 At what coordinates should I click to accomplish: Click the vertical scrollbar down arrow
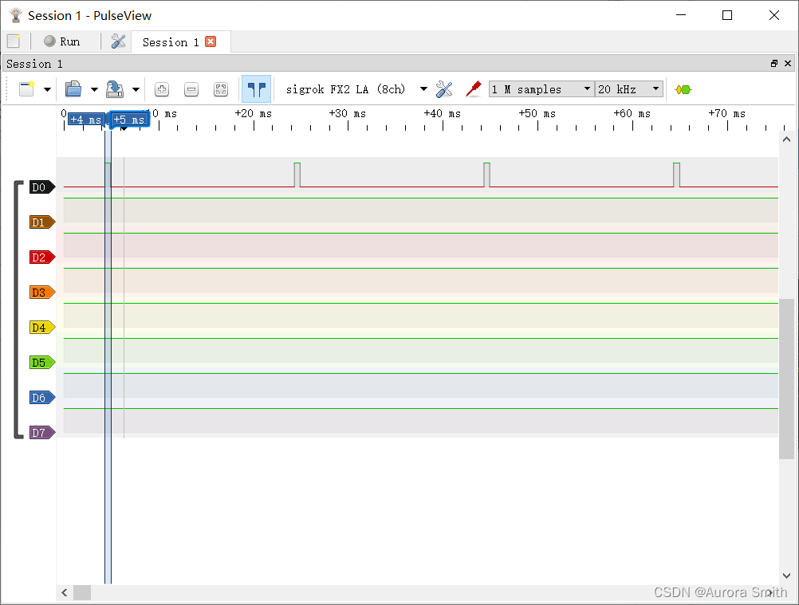(x=786, y=576)
